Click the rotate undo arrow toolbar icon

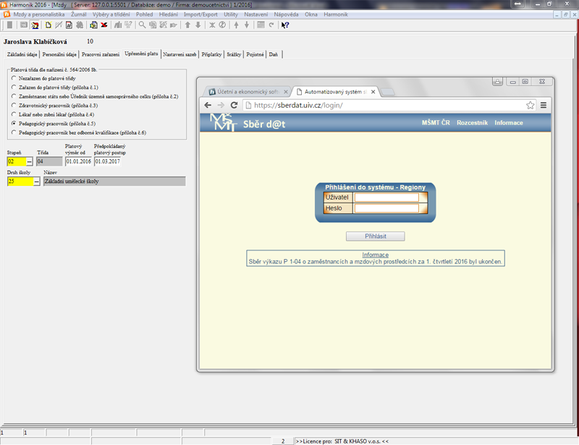[x=271, y=25]
